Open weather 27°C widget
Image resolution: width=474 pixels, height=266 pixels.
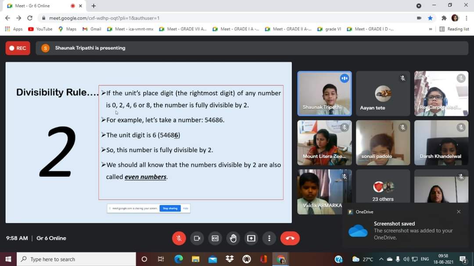click(363, 259)
